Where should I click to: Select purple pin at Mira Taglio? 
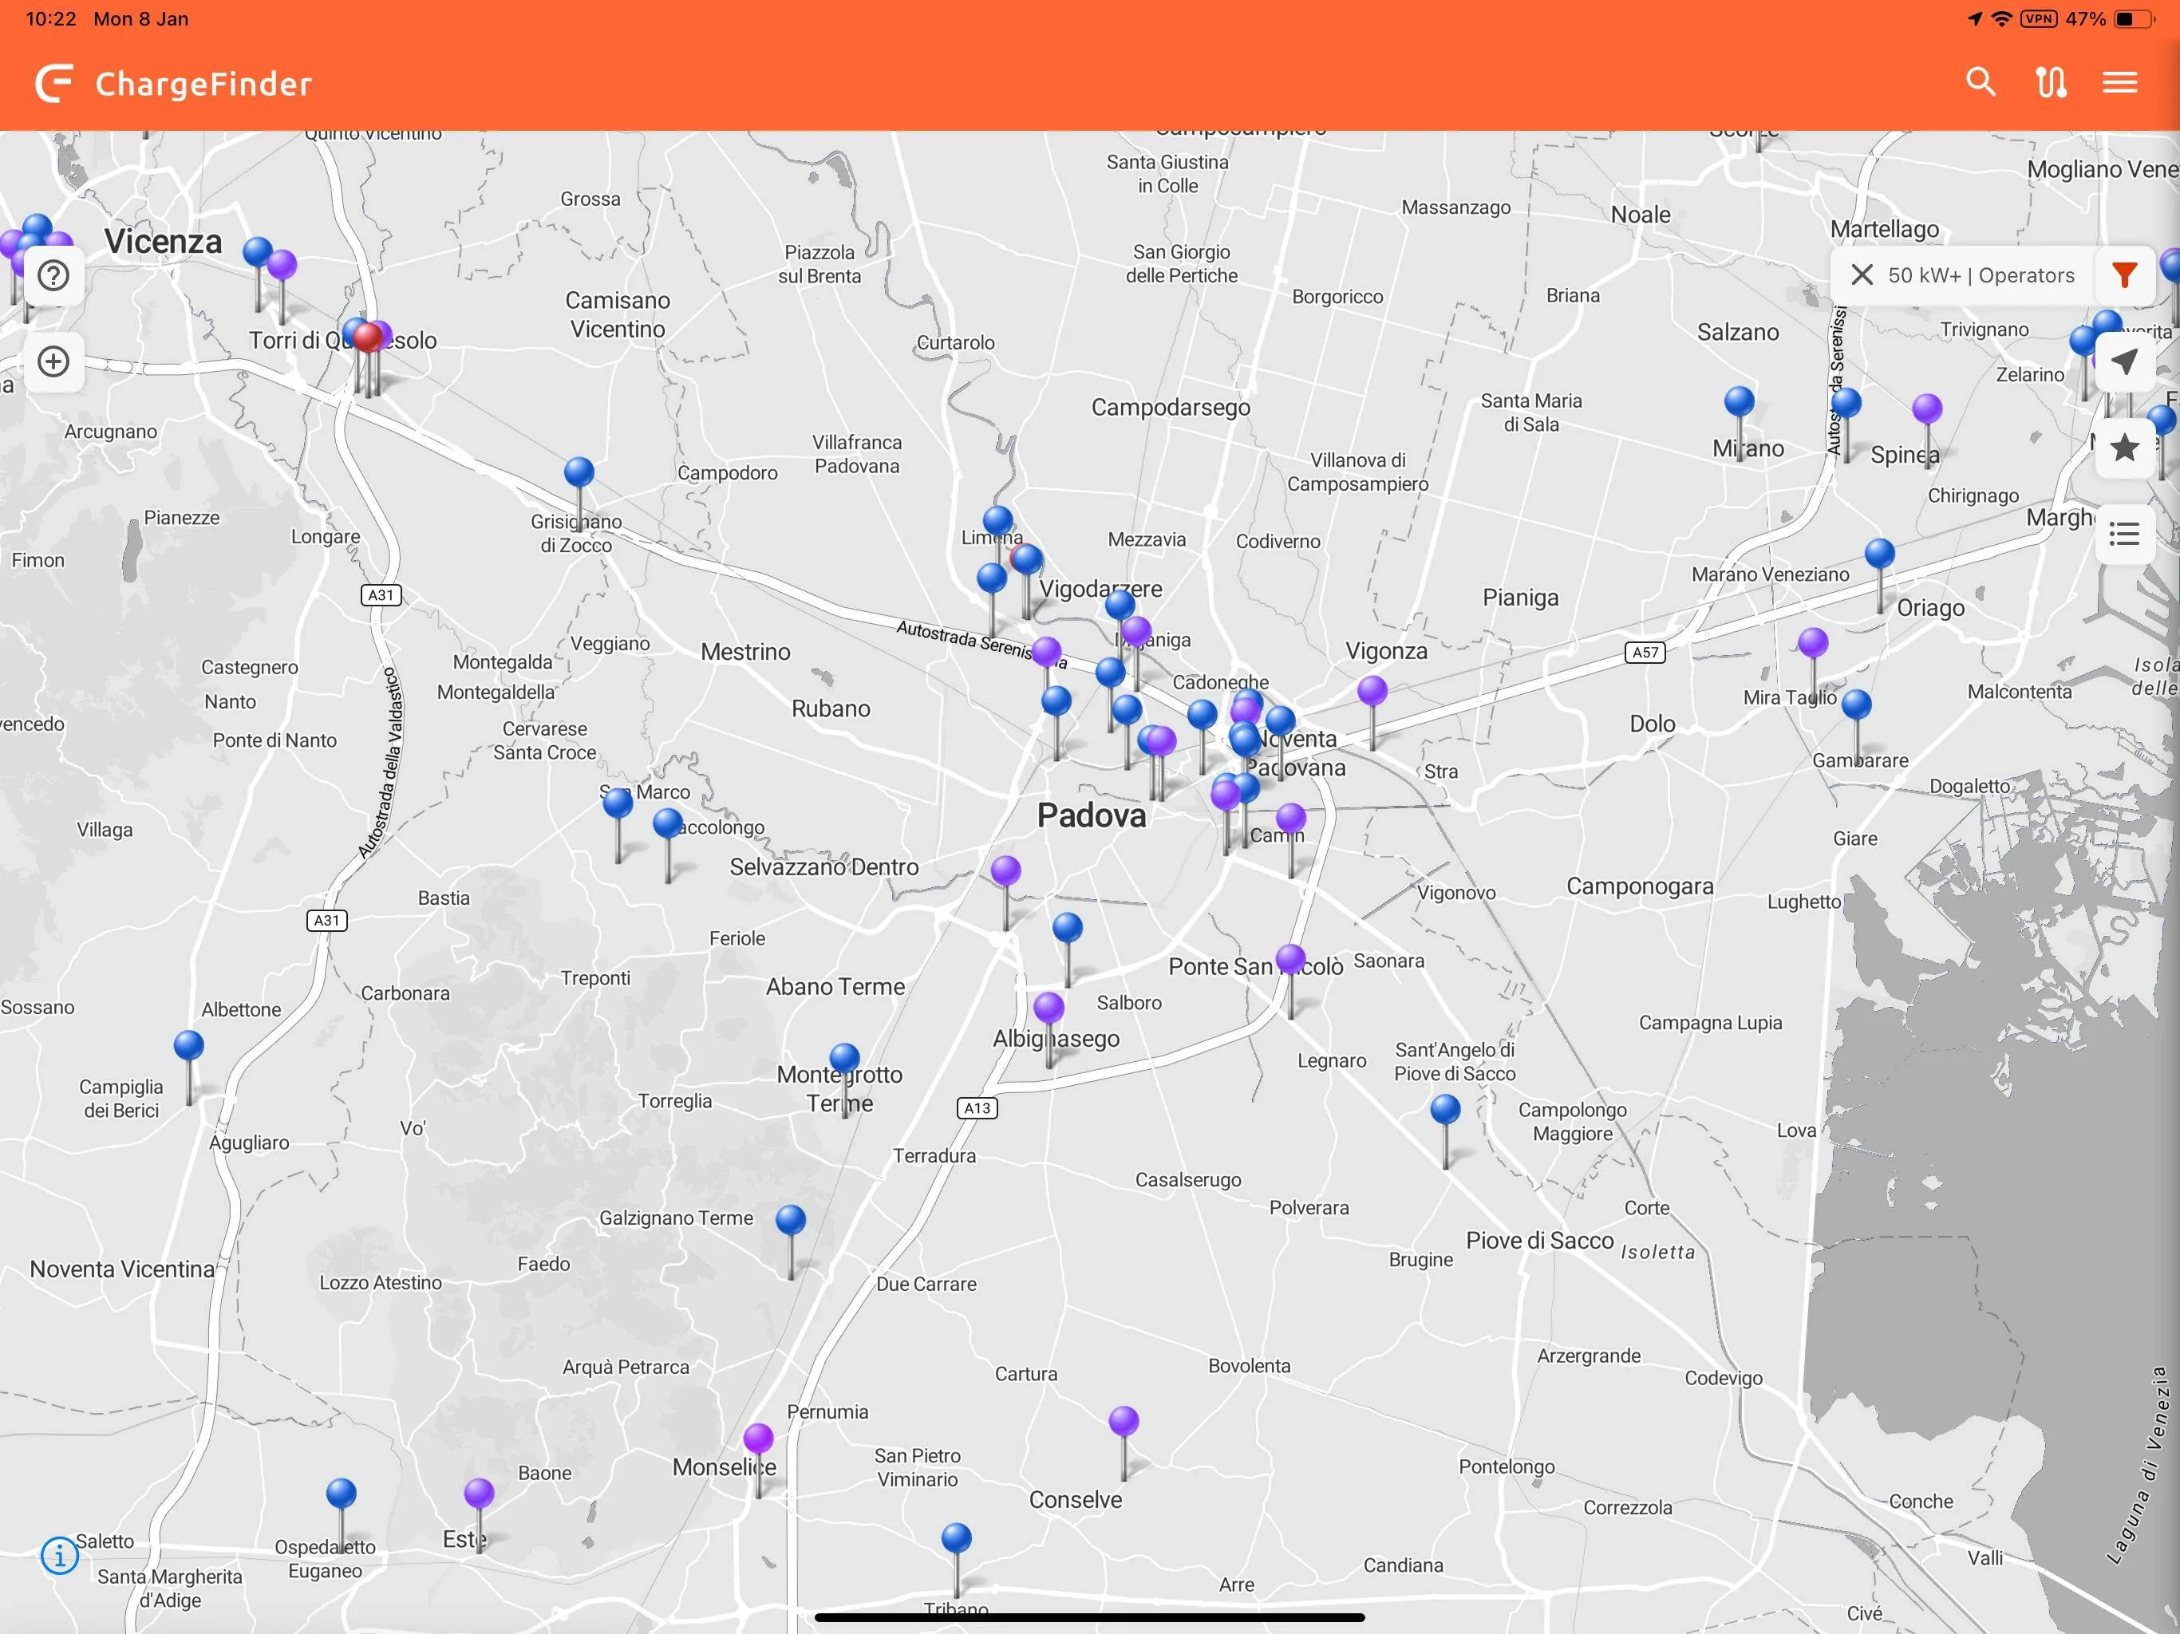coord(1812,642)
